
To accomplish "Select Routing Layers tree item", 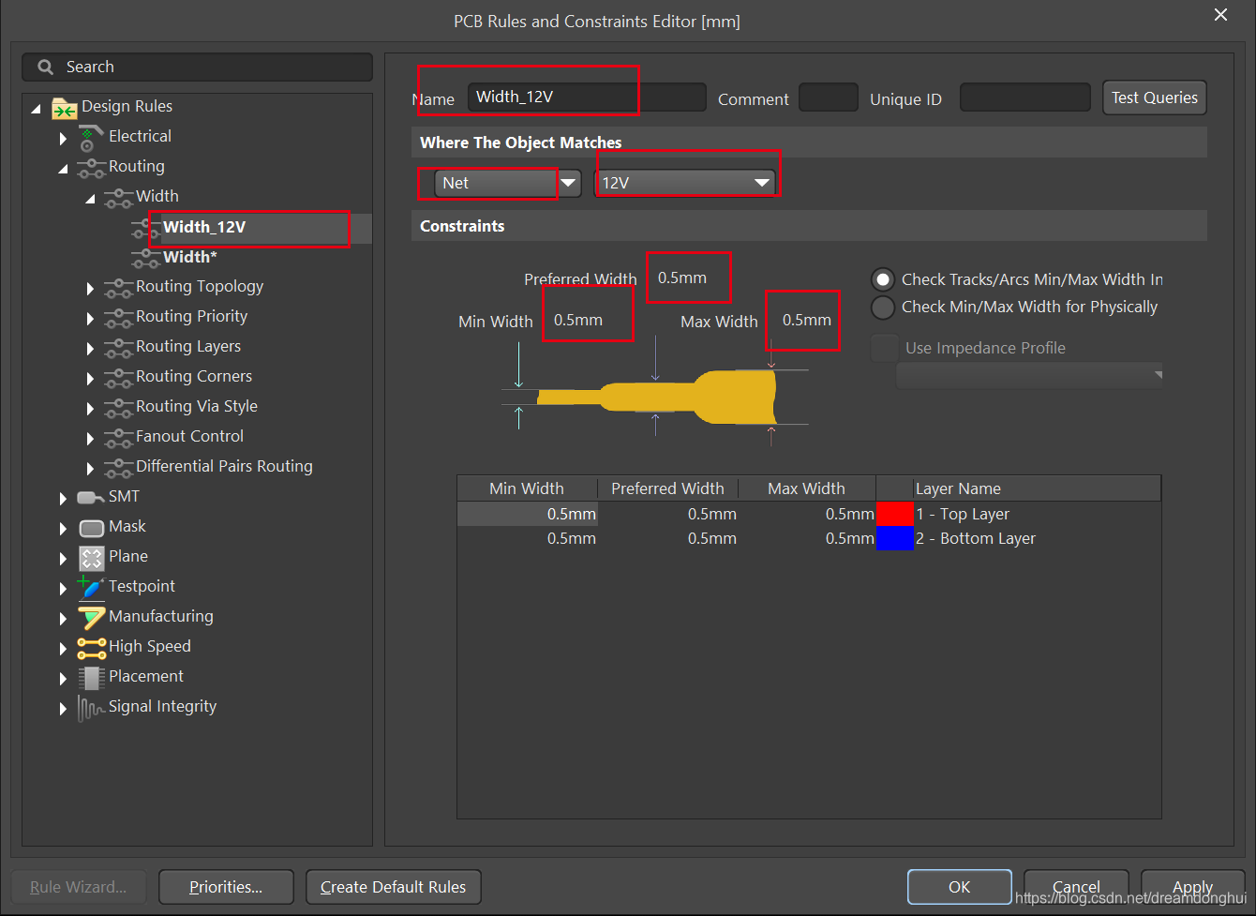I will pyautogui.click(x=188, y=347).
